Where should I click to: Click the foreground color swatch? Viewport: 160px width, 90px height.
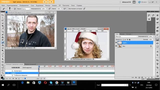tap(2, 78)
